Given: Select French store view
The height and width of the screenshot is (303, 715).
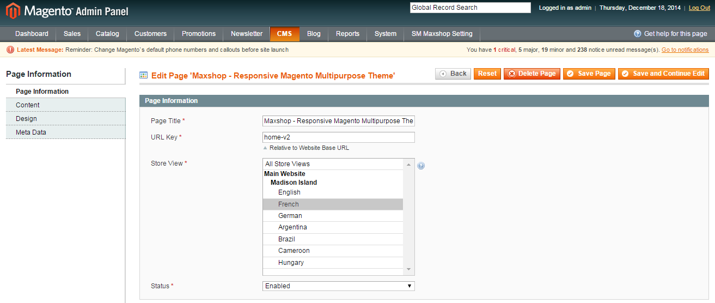Looking at the screenshot, I should (333, 204).
